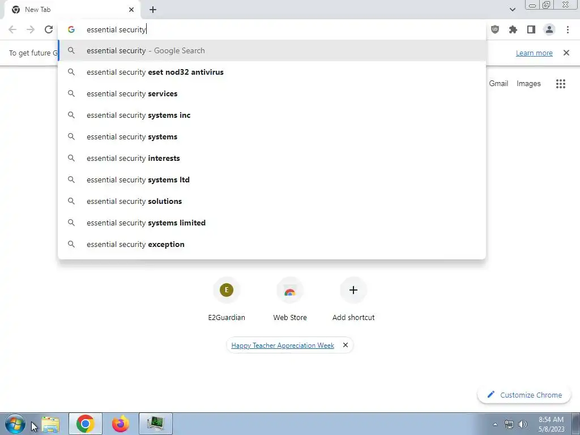The image size is (580, 435).
Task: Open the Customize Chrome button
Action: tap(524, 395)
